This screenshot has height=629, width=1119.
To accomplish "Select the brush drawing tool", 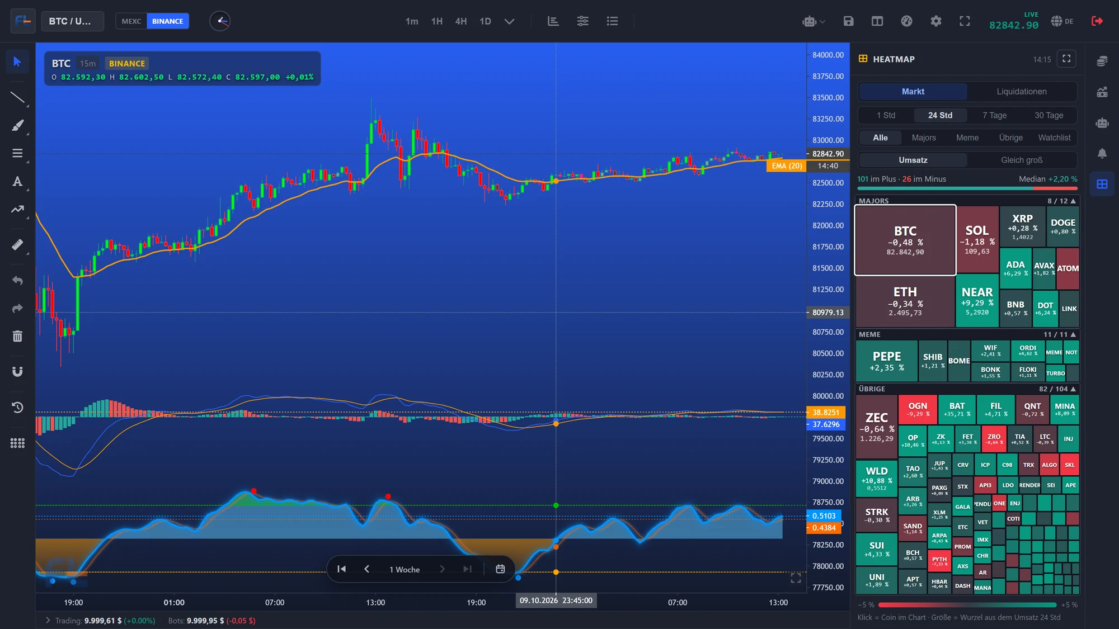I will pos(17,125).
